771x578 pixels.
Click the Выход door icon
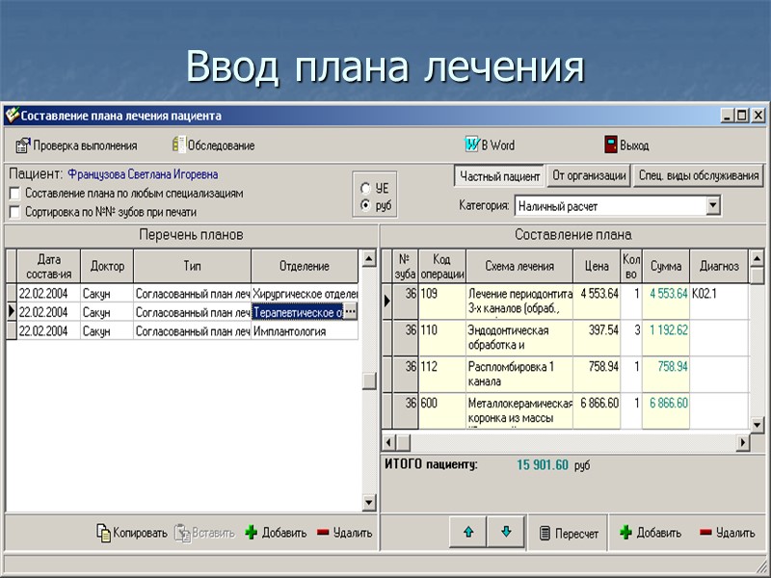pos(611,145)
